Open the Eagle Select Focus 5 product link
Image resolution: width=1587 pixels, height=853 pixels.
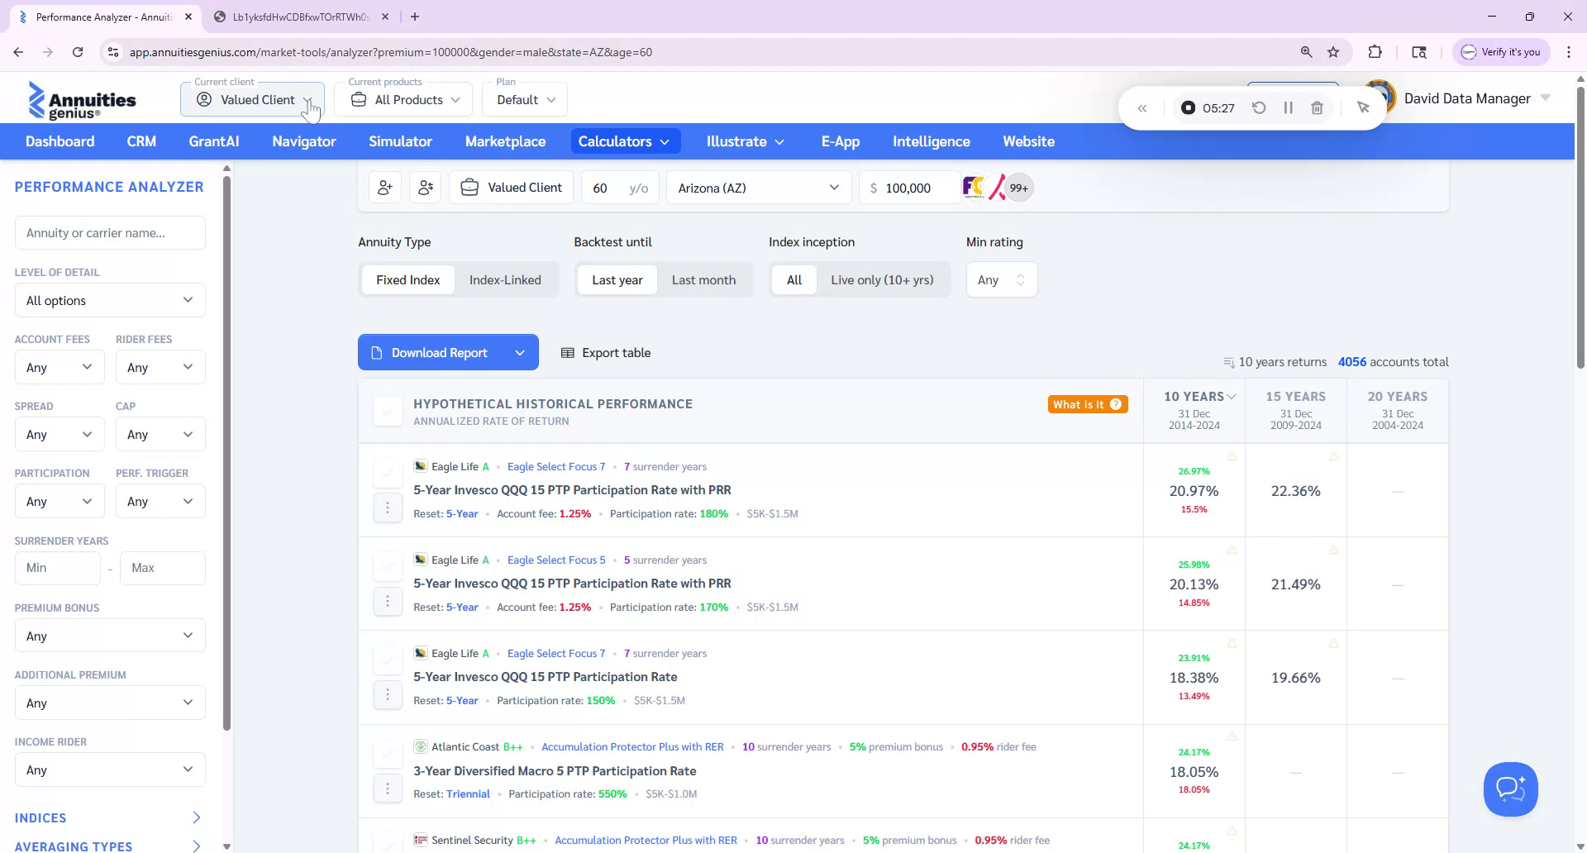tap(555, 560)
